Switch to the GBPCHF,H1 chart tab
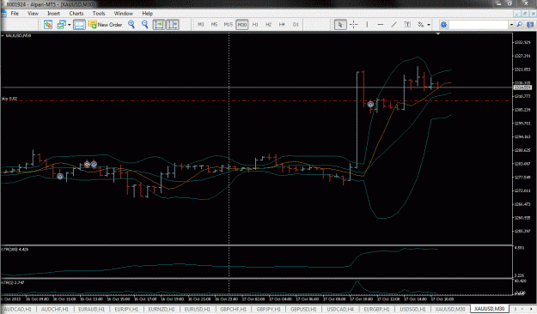Screen dimensions: 537x314 [233, 309]
